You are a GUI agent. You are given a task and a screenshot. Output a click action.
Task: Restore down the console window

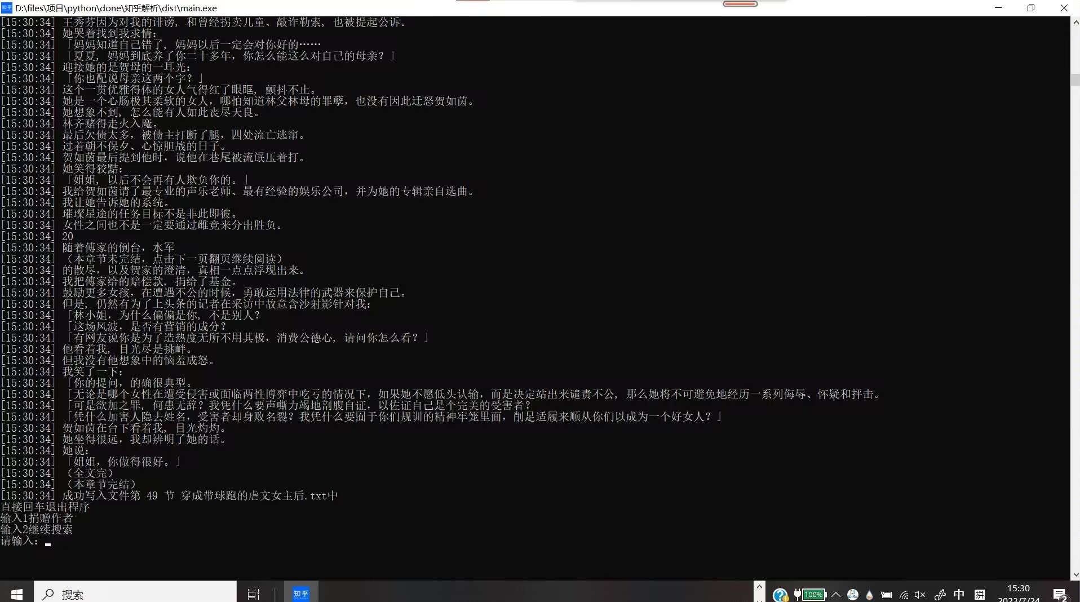point(1031,8)
